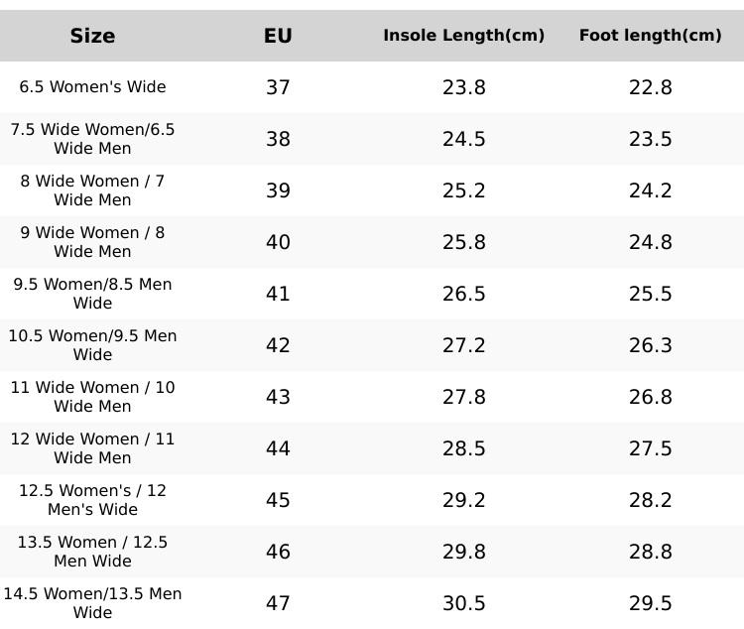Select the 8 Wide Women / 7 Wide Men row label
This screenshot has height=629, width=744.
coord(92,190)
